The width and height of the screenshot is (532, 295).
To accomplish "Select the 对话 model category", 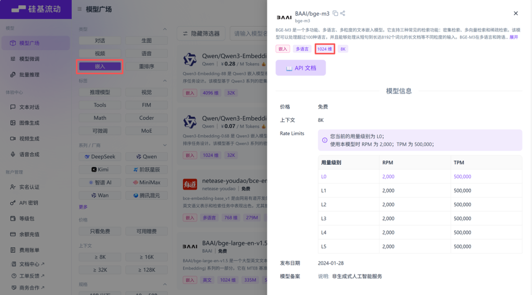I will pos(100,40).
